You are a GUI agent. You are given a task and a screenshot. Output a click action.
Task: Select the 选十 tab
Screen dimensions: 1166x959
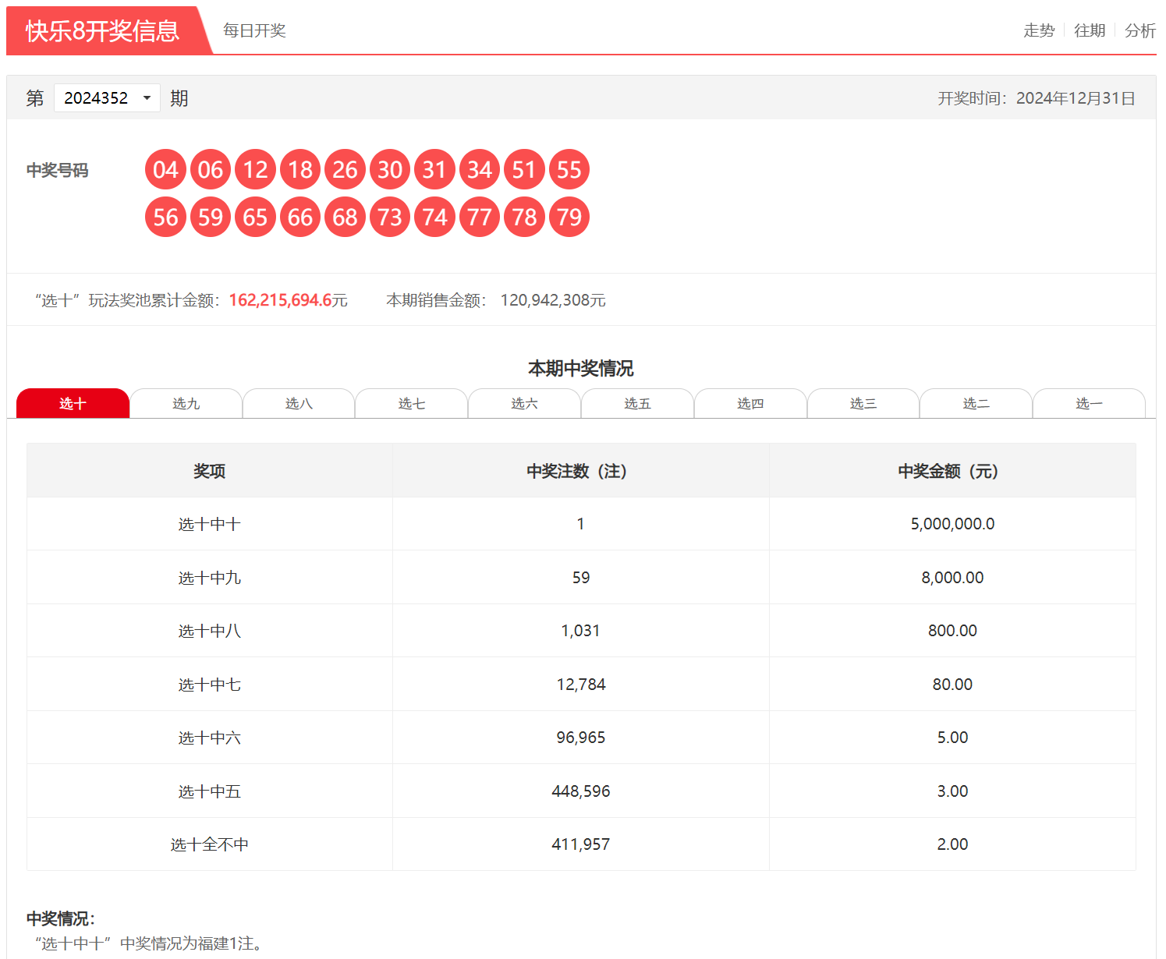click(x=73, y=403)
